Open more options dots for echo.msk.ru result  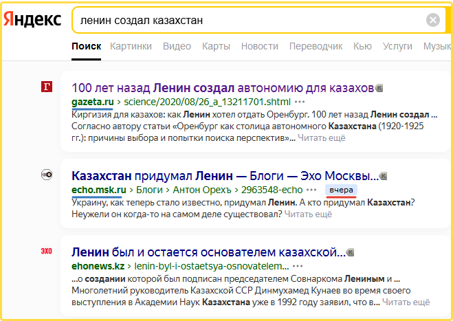(311, 190)
